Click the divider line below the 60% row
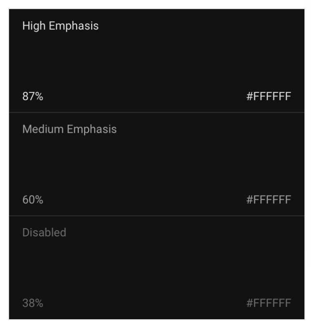311x325 pixels. point(157,216)
